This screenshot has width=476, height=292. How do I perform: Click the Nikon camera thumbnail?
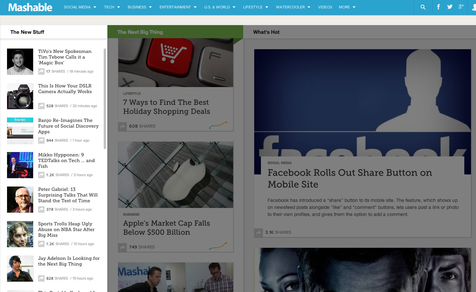(20, 96)
